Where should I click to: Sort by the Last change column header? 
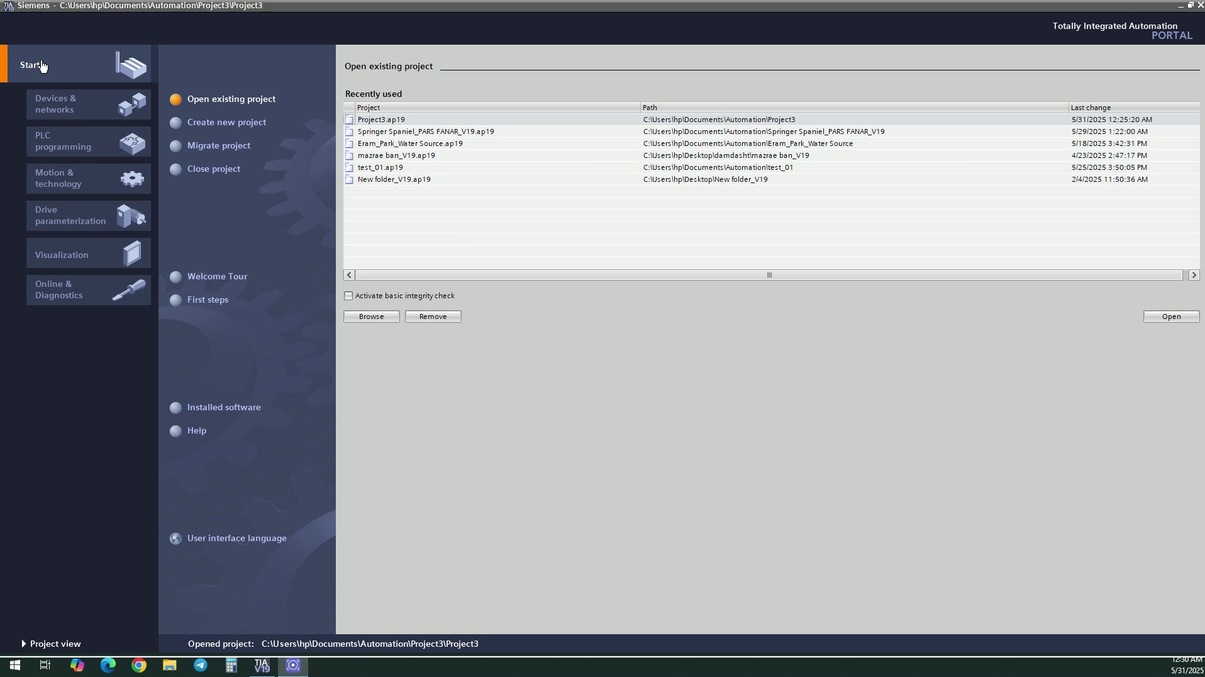coord(1134,108)
